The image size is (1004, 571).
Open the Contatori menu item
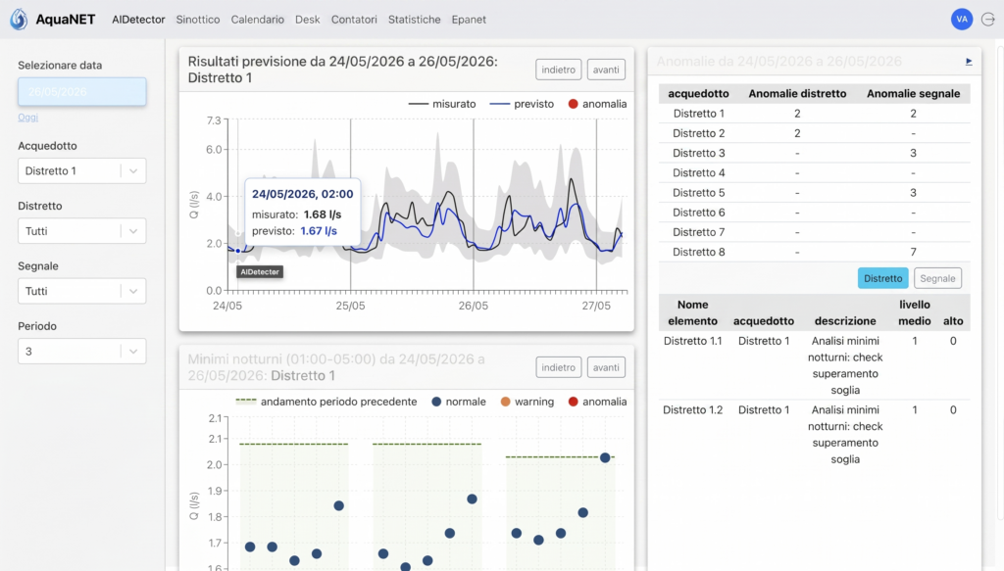354,20
